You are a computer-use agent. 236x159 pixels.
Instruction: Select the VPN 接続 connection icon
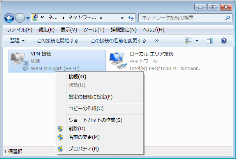(x=19, y=61)
